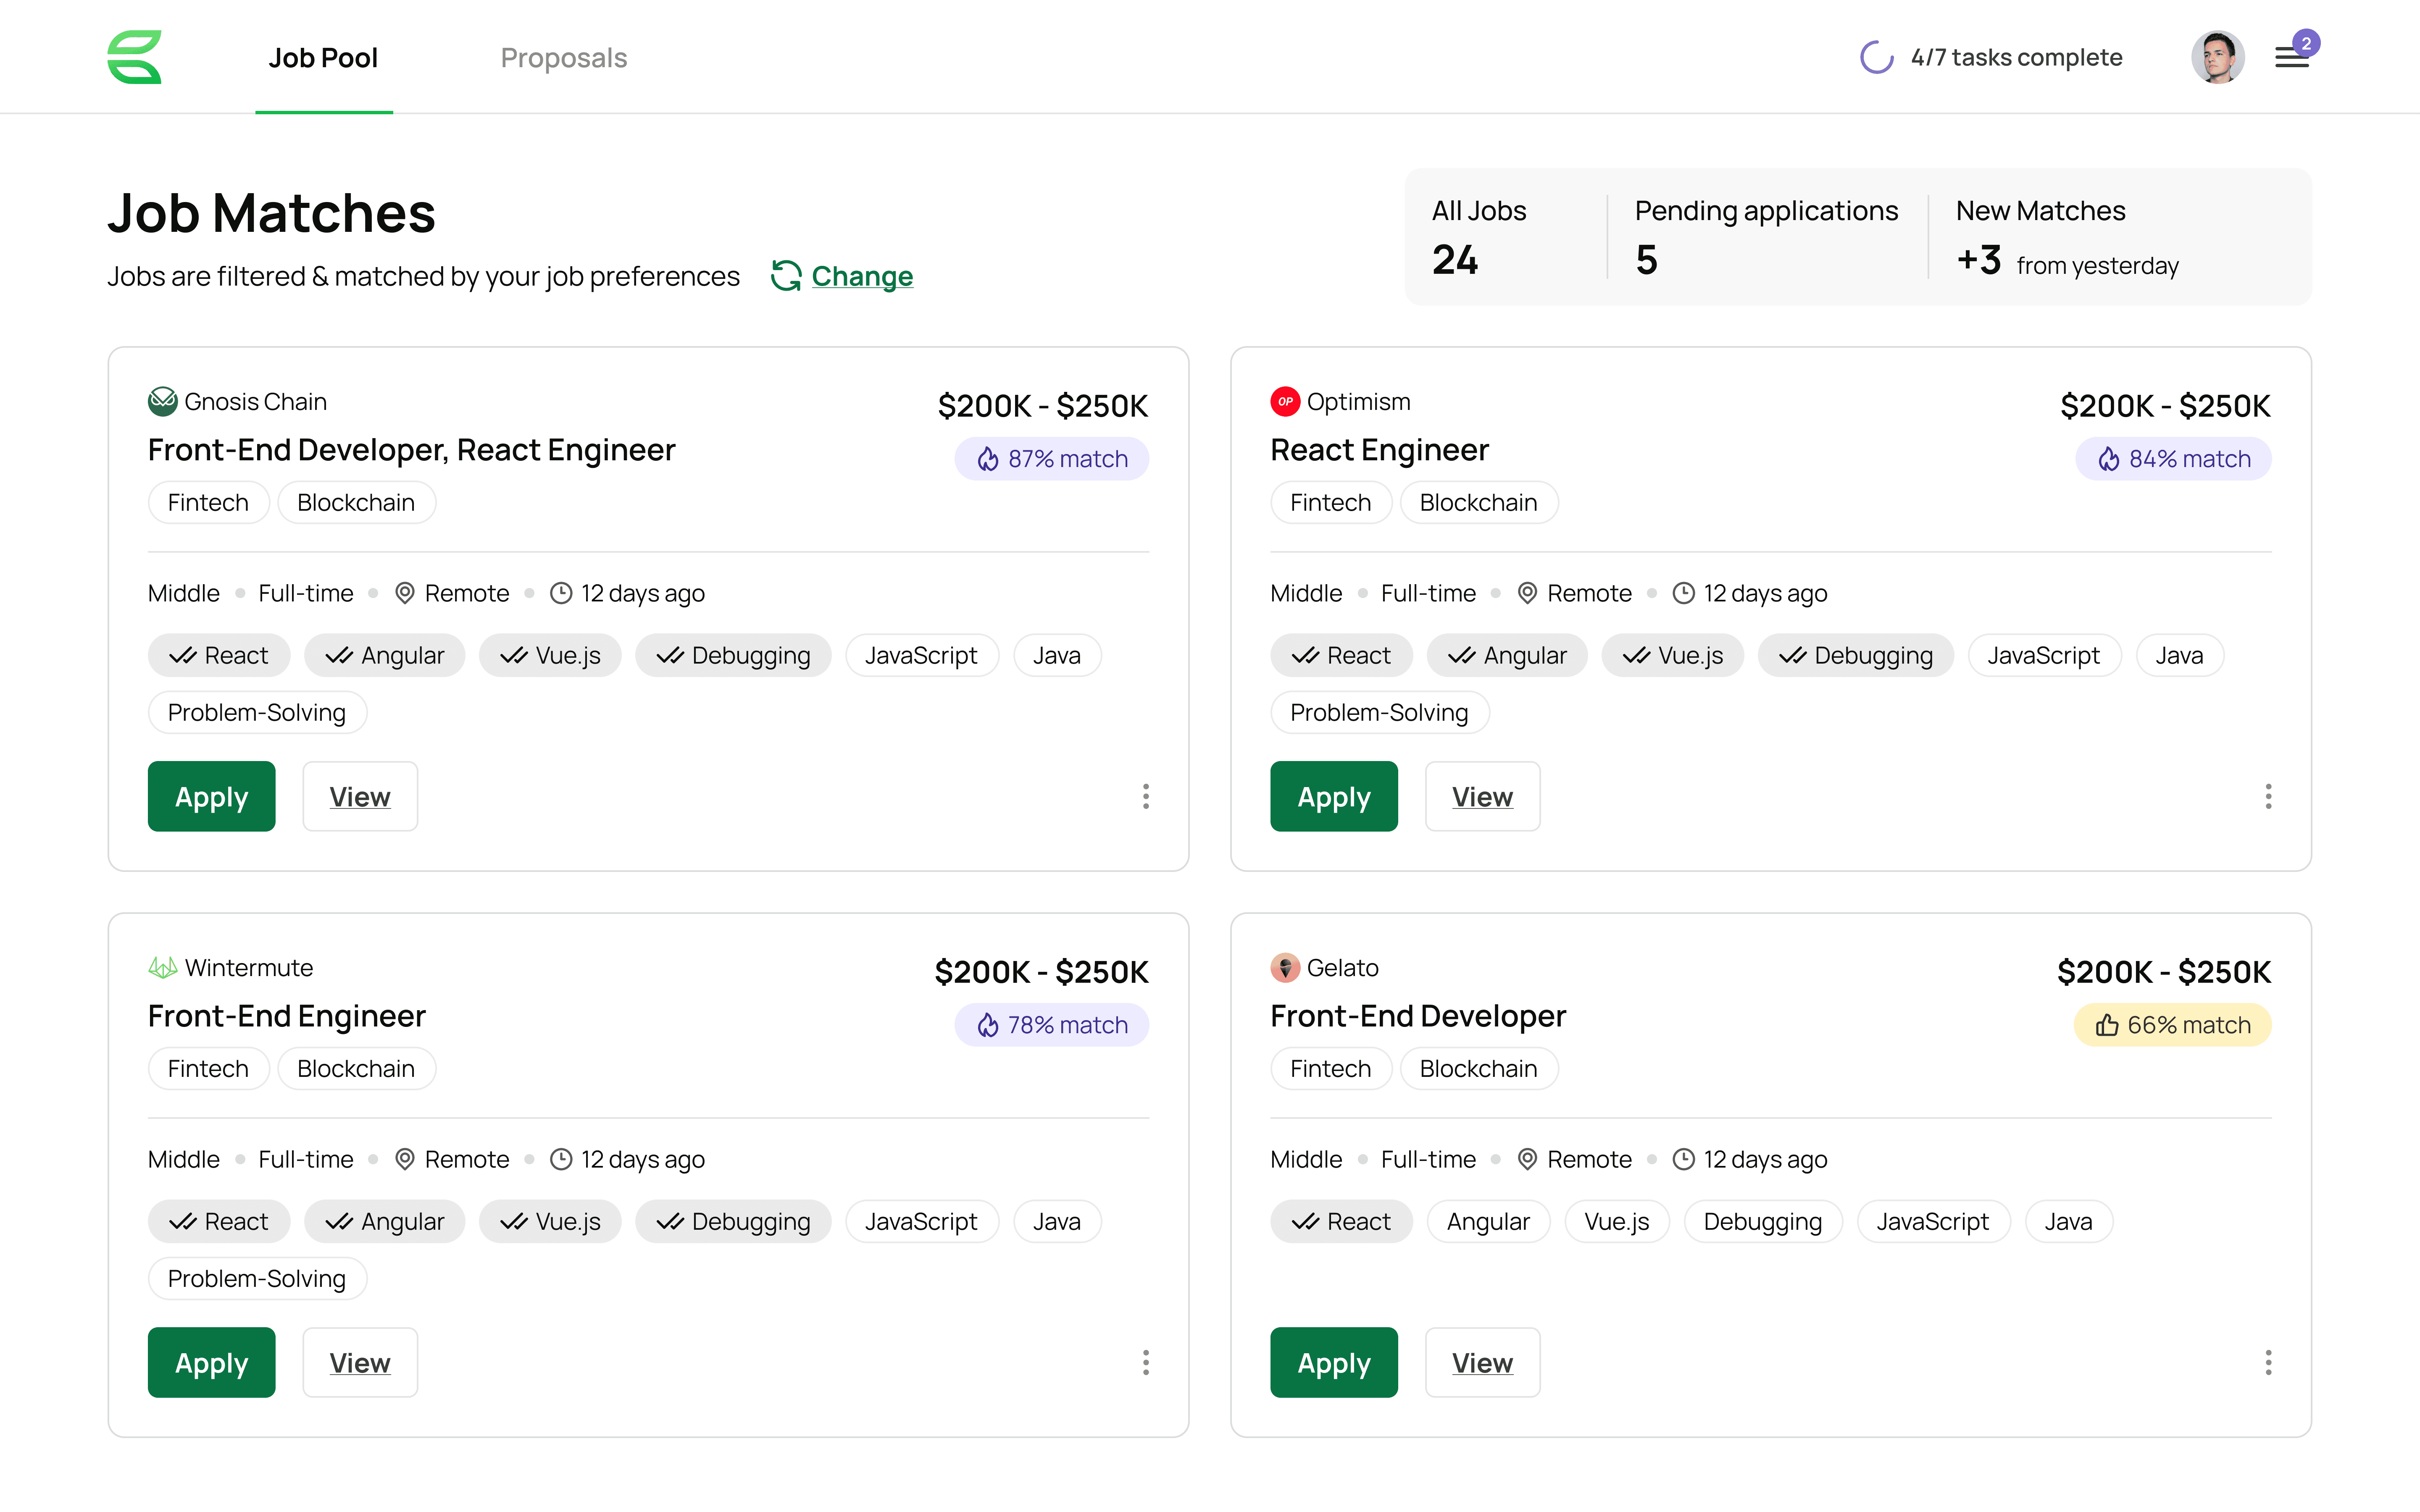Click the green leaf app logo
This screenshot has height=1512, width=2420.
(x=134, y=57)
